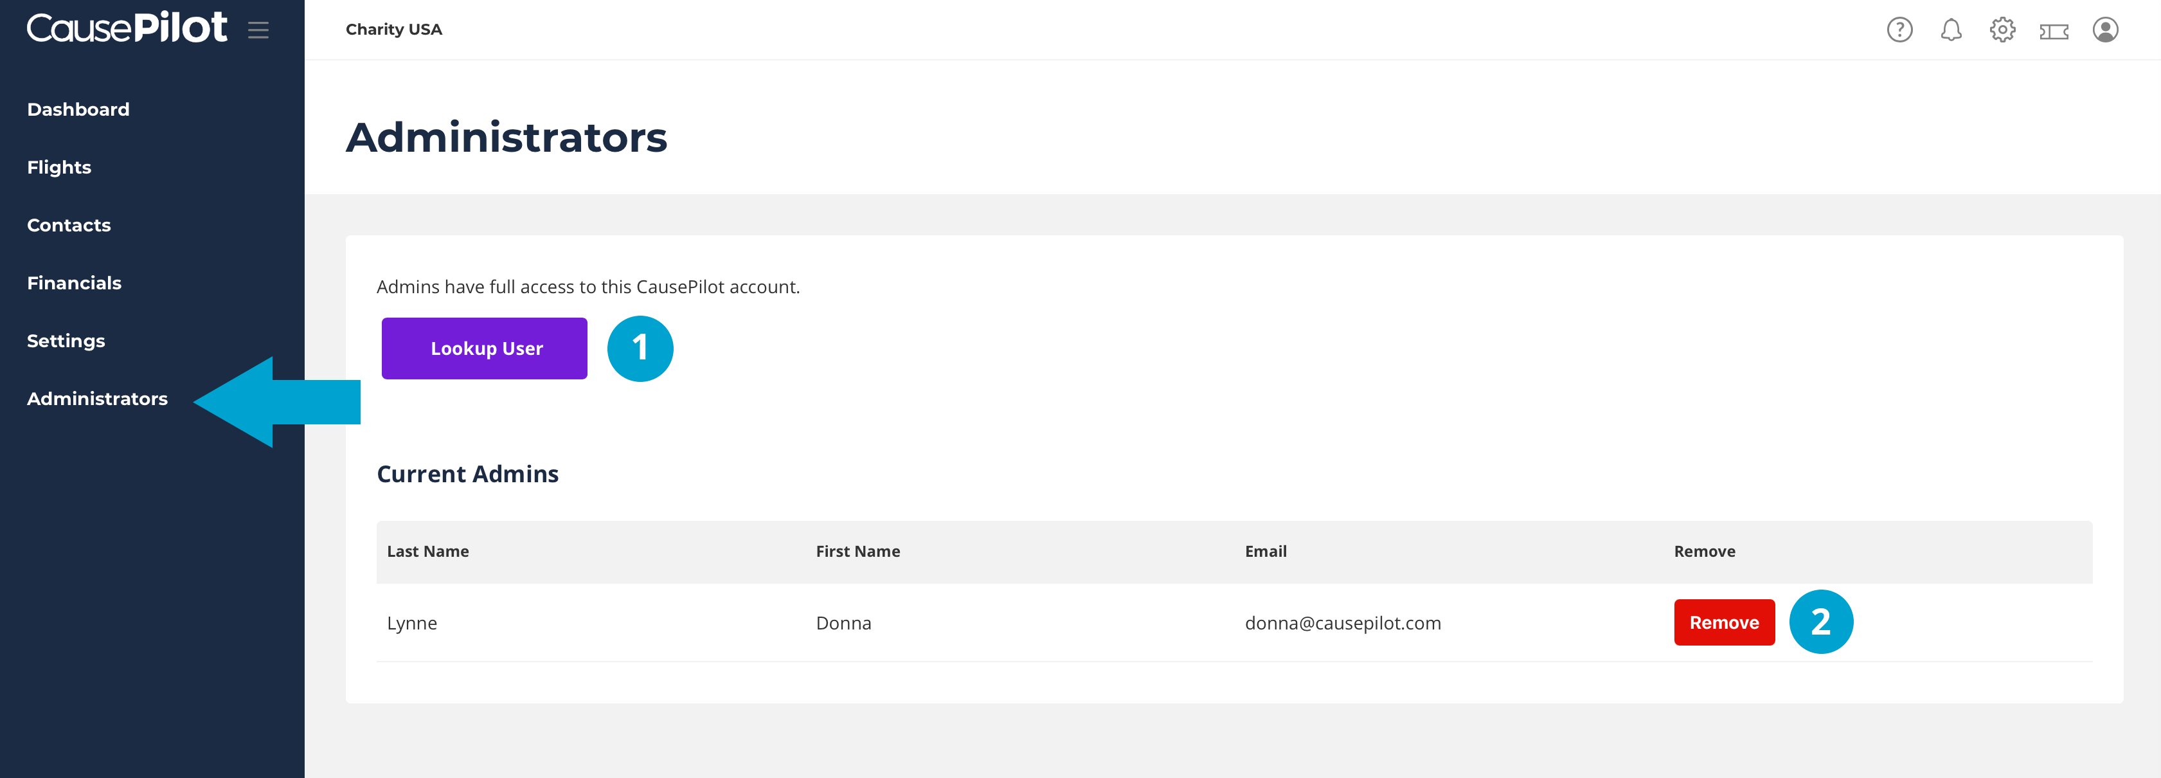
Task: Click the Last Name column header
Action: point(428,552)
